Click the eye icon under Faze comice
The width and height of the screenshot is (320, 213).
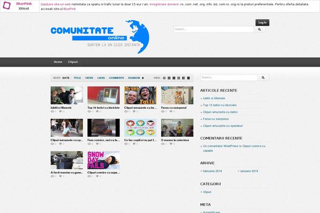(x=89, y=144)
